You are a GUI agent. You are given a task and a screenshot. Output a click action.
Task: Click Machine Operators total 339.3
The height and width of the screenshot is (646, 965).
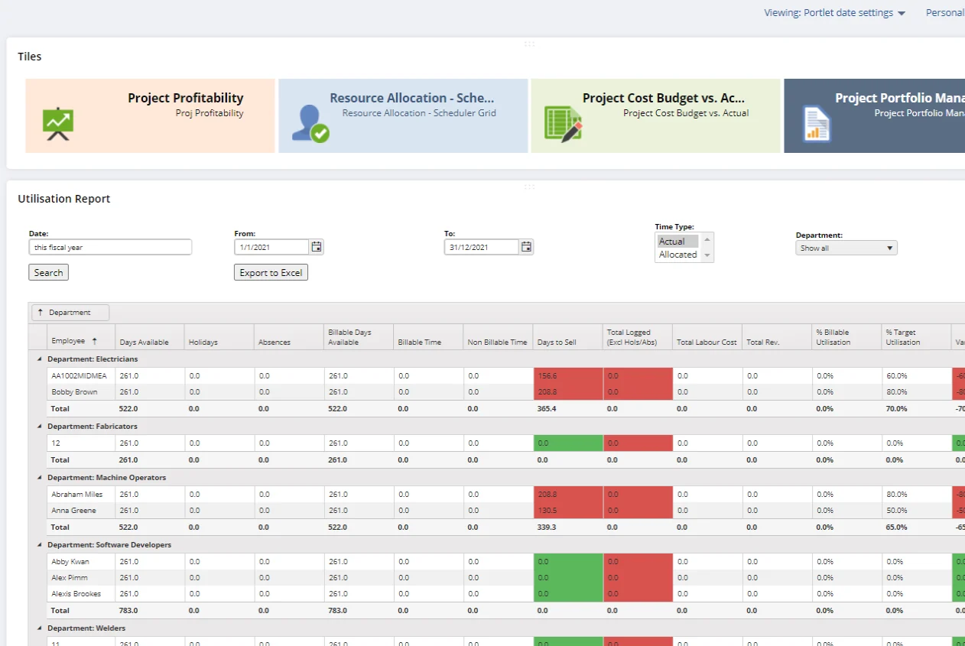(568, 527)
